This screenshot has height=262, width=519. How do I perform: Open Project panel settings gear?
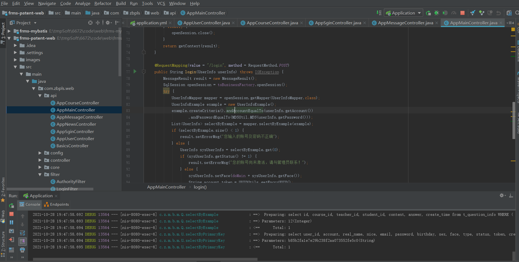pyautogui.click(x=108, y=23)
